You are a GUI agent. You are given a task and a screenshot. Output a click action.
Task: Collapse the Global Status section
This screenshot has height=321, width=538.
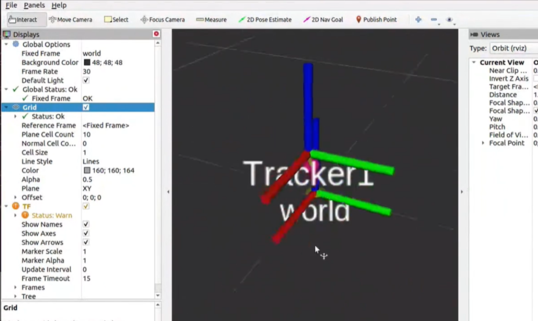click(6, 89)
